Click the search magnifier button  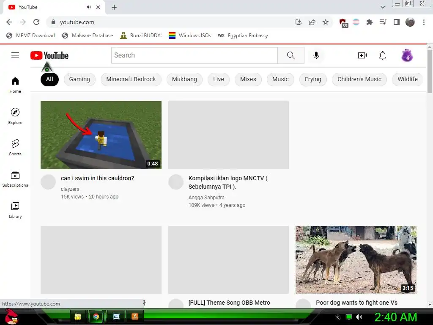coord(291,55)
